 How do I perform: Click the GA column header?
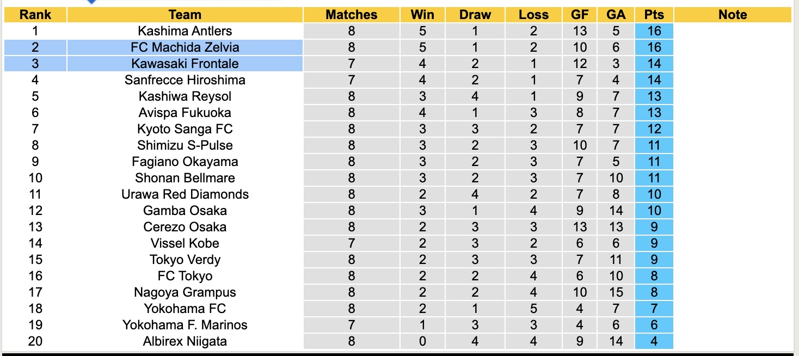[x=616, y=15]
